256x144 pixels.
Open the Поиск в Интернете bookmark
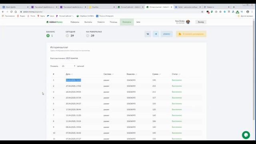point(105,16)
